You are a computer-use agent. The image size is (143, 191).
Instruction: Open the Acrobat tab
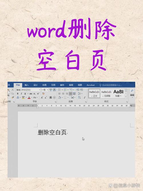click(91, 85)
